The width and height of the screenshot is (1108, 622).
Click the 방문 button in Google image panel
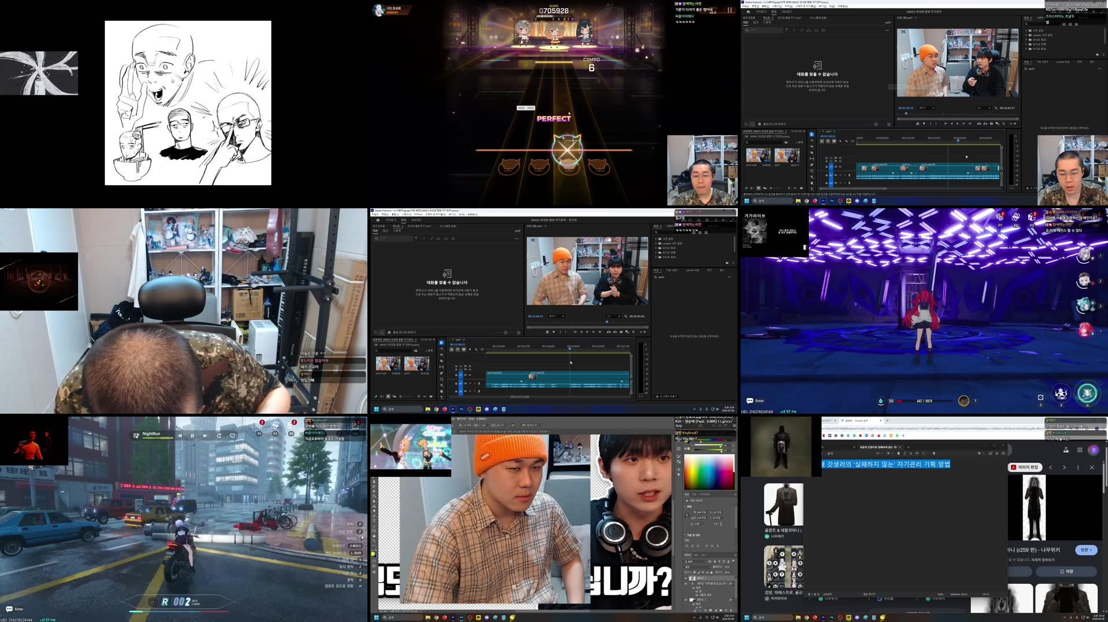pyautogui.click(x=1086, y=550)
